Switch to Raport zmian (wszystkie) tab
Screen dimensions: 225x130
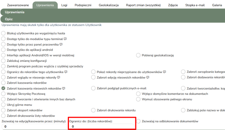pyautogui.click(x=143, y=5)
